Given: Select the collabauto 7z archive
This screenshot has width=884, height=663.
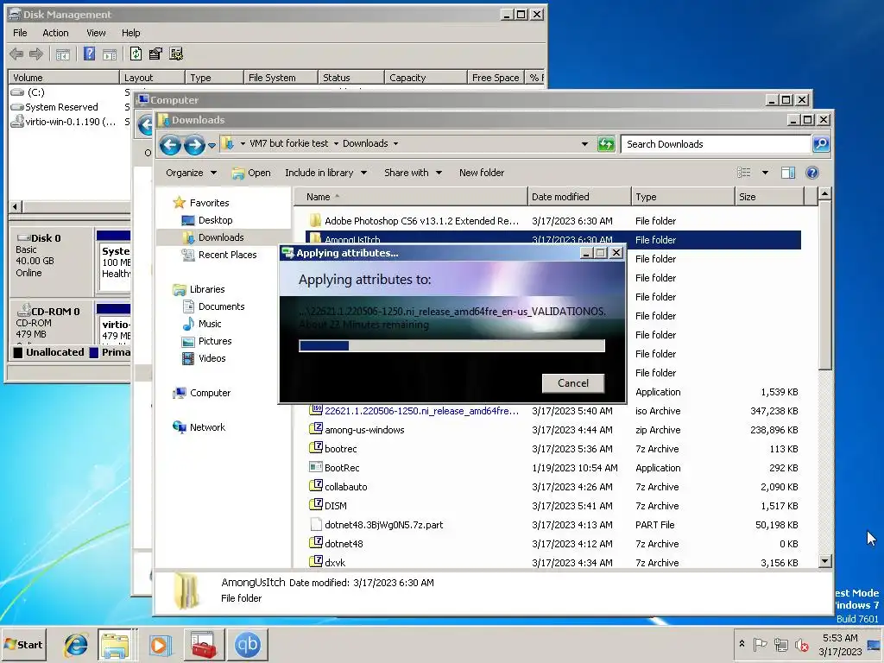Looking at the screenshot, I should point(552,487).
